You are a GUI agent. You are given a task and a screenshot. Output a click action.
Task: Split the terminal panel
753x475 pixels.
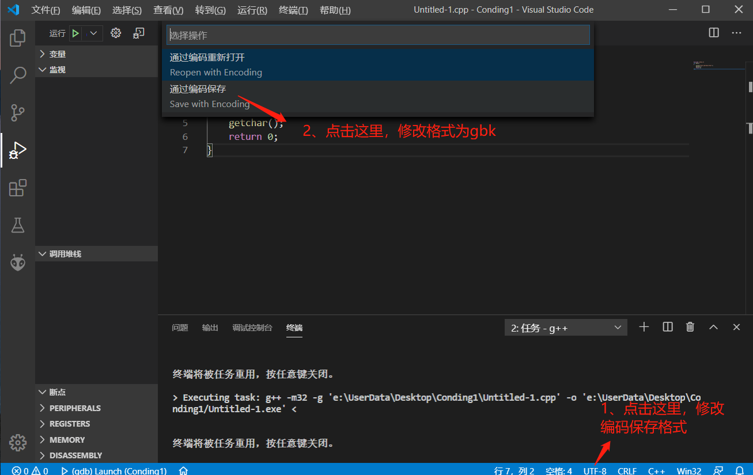click(x=668, y=327)
